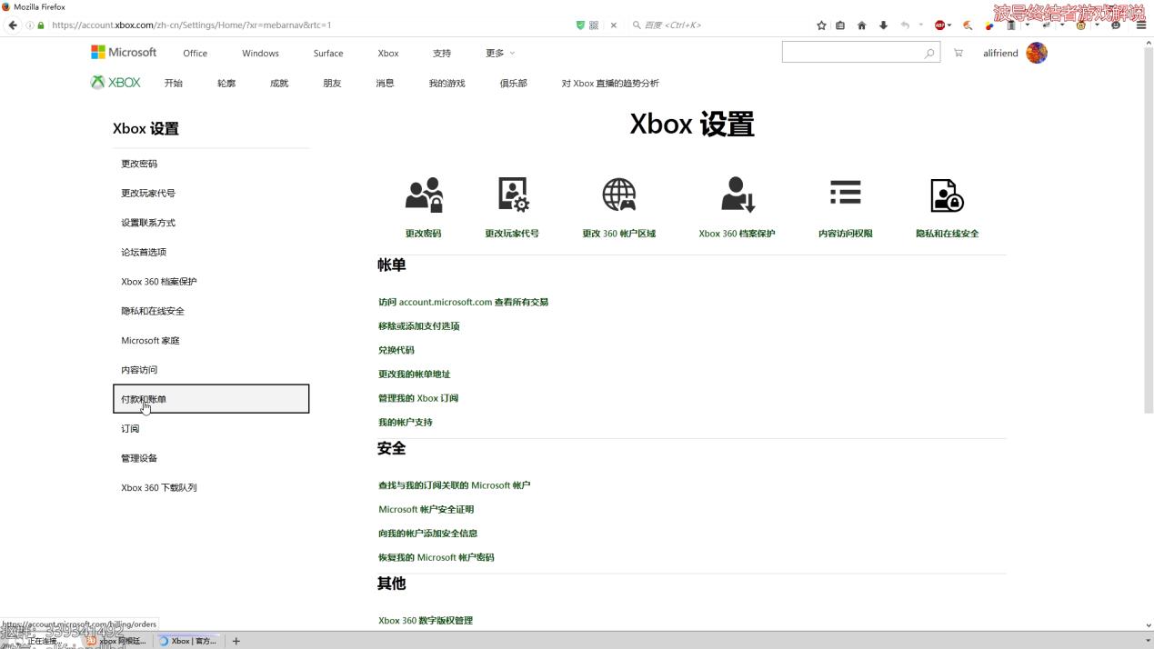Screen dimensions: 1154x649
Task: Click the 隐私和在线安全 lock icon
Action: click(x=946, y=194)
